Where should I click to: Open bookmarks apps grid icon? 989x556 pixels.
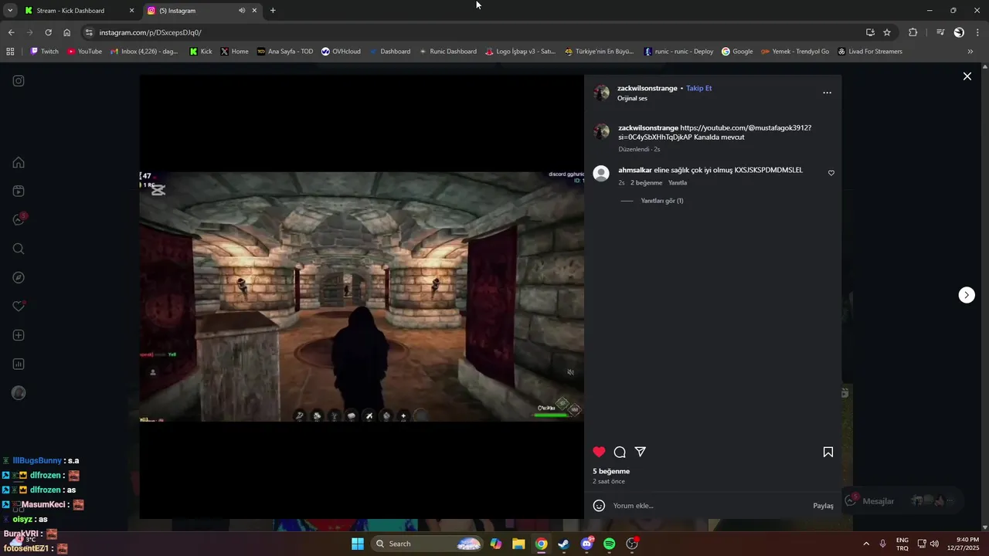(10, 52)
